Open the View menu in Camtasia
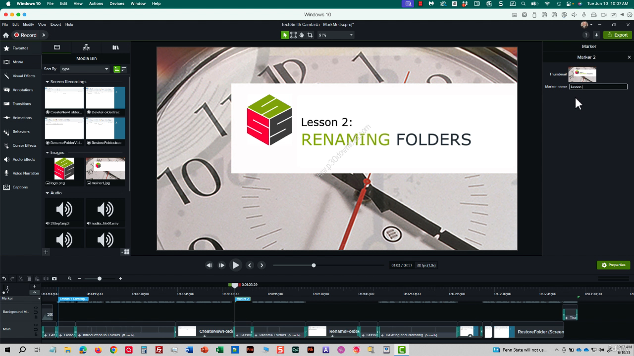 click(42, 24)
